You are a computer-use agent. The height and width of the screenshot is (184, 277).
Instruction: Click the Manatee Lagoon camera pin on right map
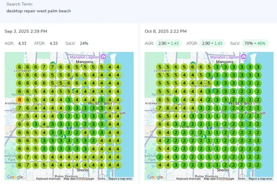(x=243, y=56)
